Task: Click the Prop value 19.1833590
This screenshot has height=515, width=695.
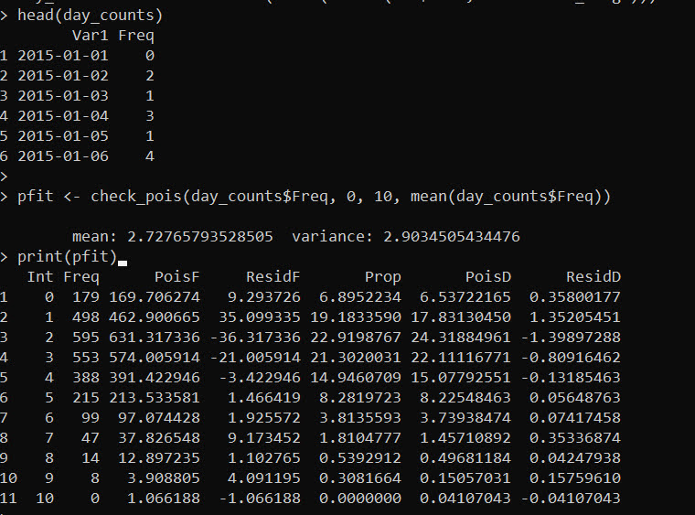Action: pyautogui.click(x=356, y=317)
